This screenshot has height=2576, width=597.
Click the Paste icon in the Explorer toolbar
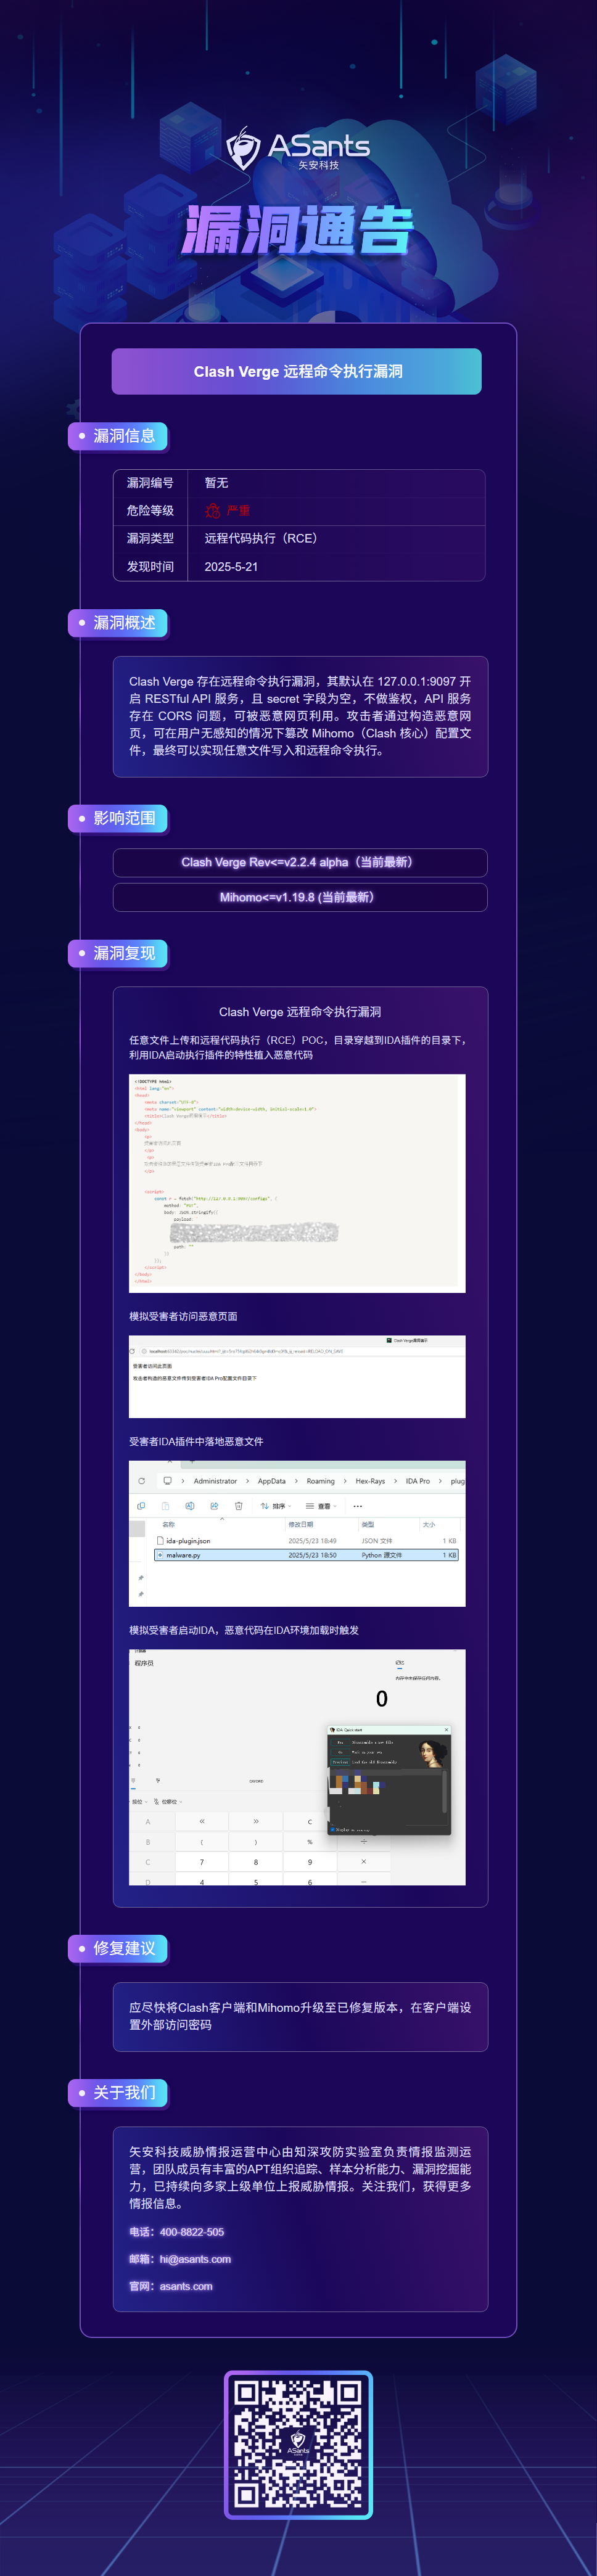click(x=166, y=1506)
